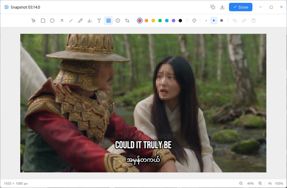Click the Done button

pos(241,7)
